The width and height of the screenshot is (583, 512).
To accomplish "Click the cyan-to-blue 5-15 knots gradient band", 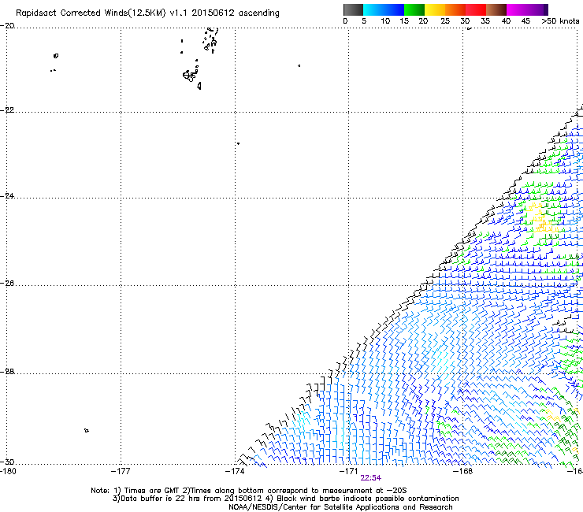I will click(384, 10).
